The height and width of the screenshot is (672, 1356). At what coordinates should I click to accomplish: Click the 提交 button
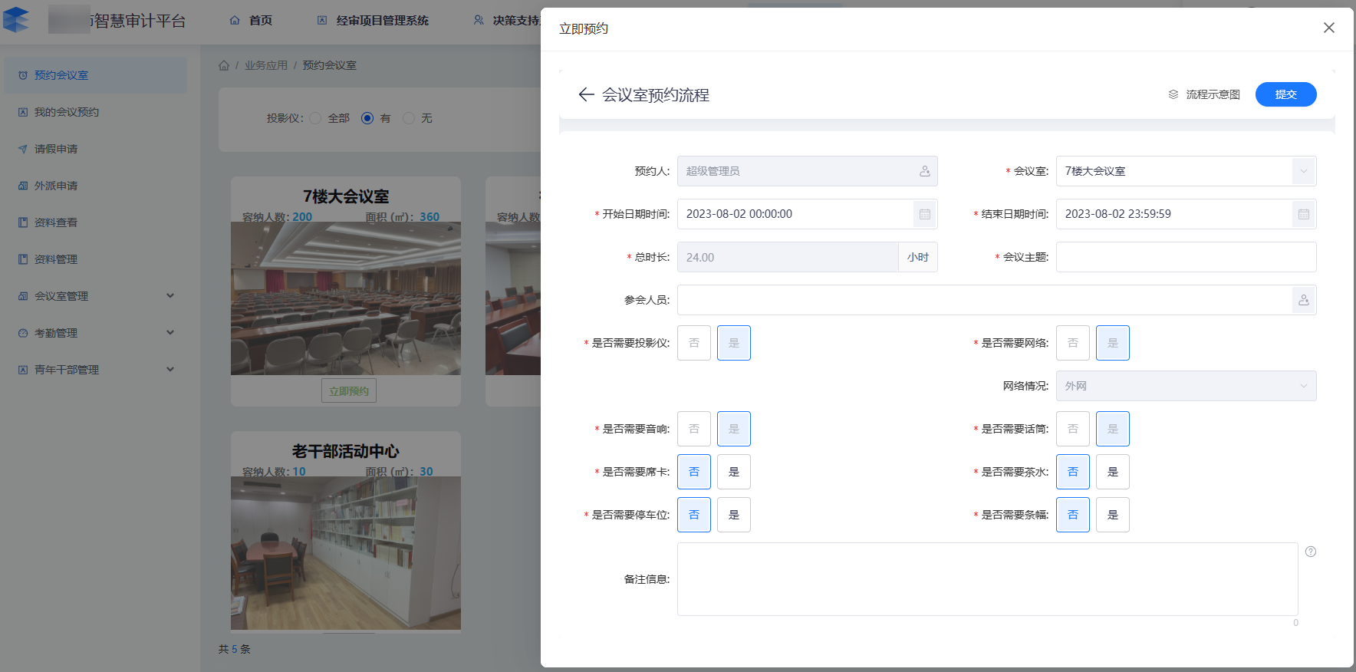point(1285,94)
